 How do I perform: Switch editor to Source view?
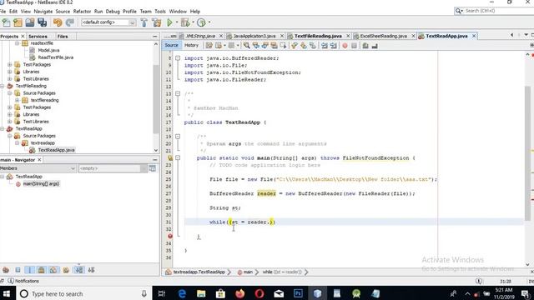point(171,45)
